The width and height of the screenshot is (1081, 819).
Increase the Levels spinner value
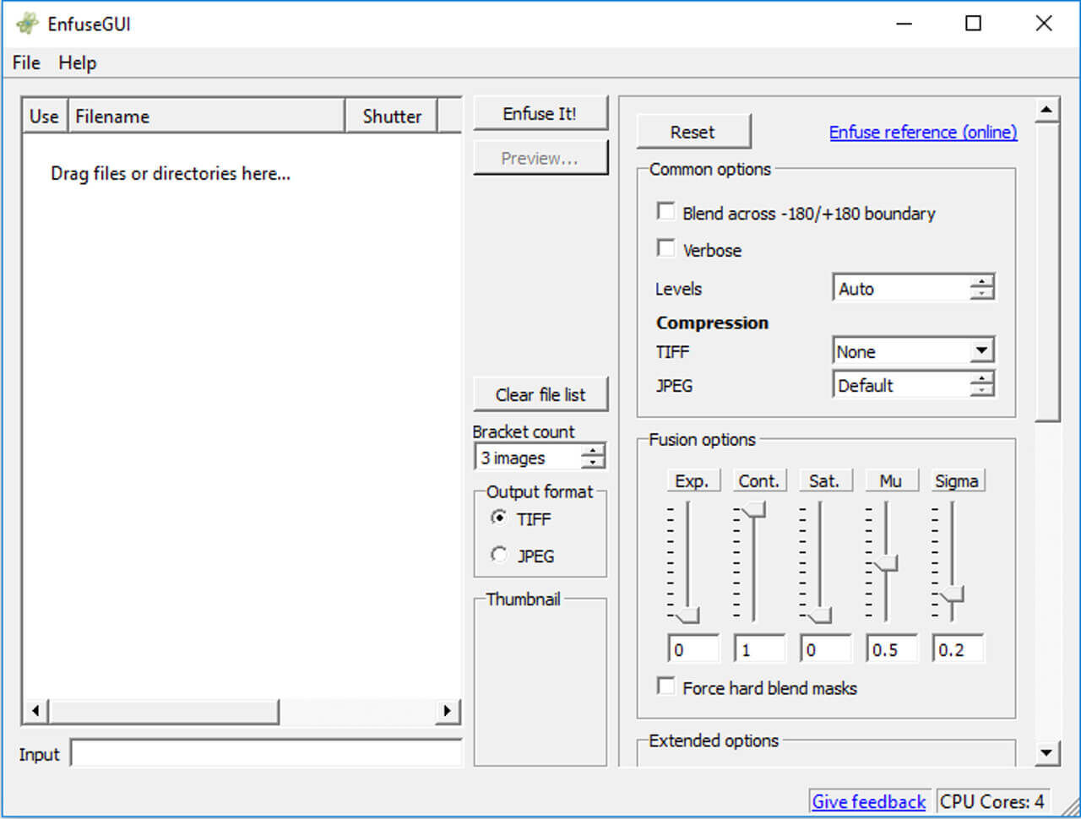click(x=981, y=282)
